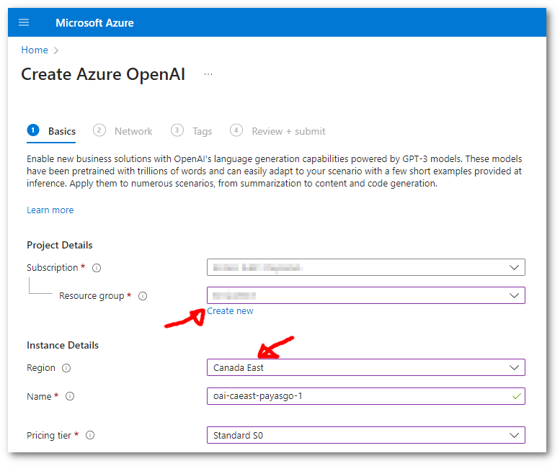Show info tooltip for Subscription
560x466 pixels.
tap(97, 268)
